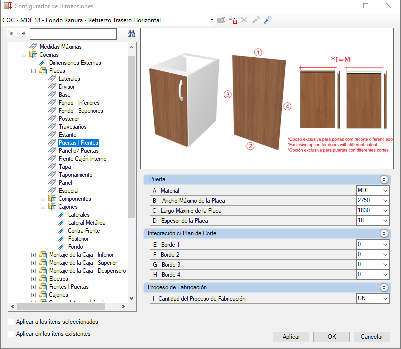The width and height of the screenshot is (401, 349).
Task: Expand the Componentes tree node
Action: (x=43, y=199)
